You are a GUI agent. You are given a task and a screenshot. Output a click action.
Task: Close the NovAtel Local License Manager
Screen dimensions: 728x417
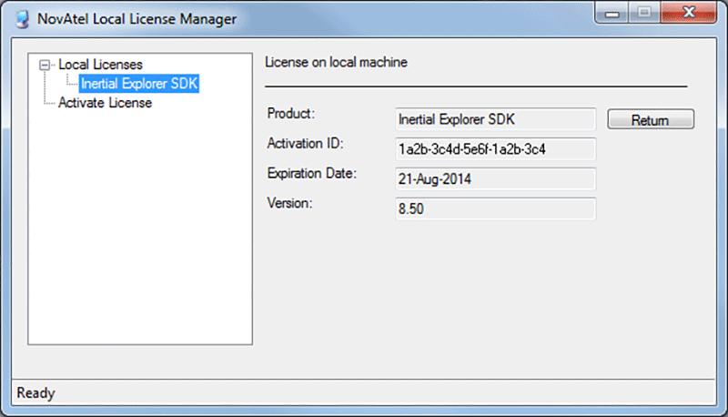pos(689,13)
